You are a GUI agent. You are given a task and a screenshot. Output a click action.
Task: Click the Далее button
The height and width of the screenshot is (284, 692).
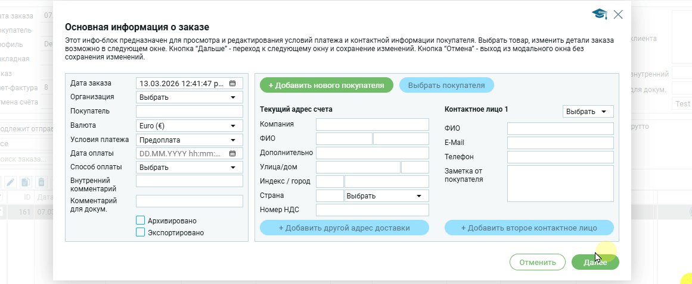[595, 262]
